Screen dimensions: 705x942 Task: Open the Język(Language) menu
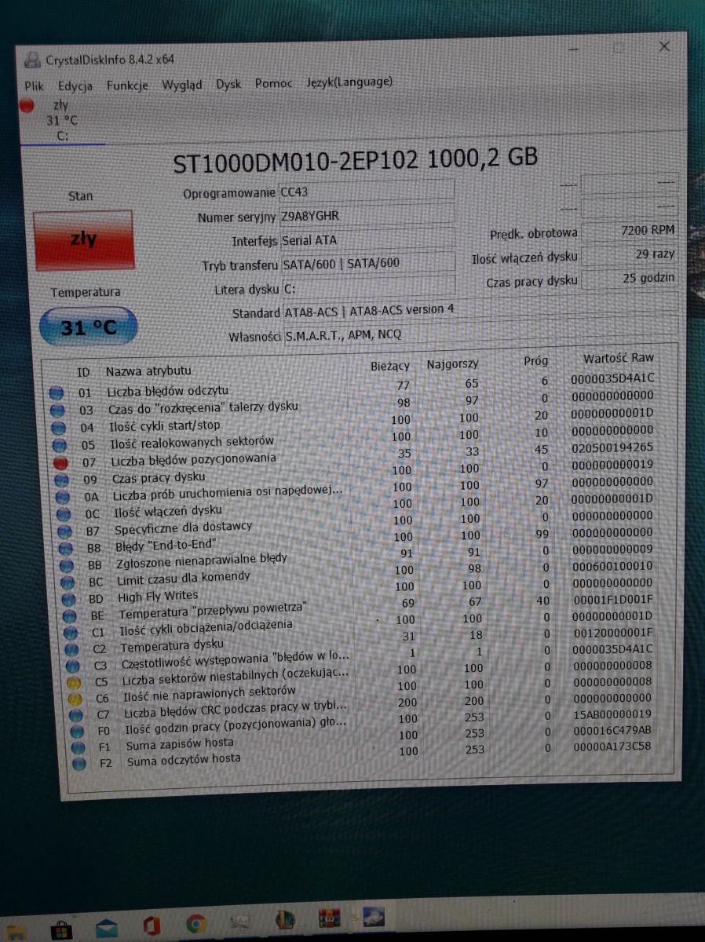coord(349,82)
